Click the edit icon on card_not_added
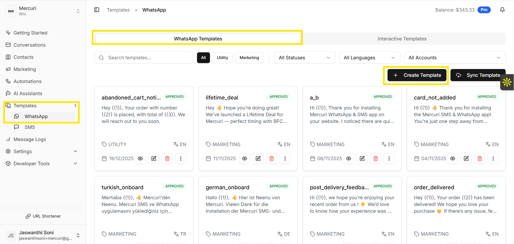Screen dimensions: 514x244 [x=466, y=159]
